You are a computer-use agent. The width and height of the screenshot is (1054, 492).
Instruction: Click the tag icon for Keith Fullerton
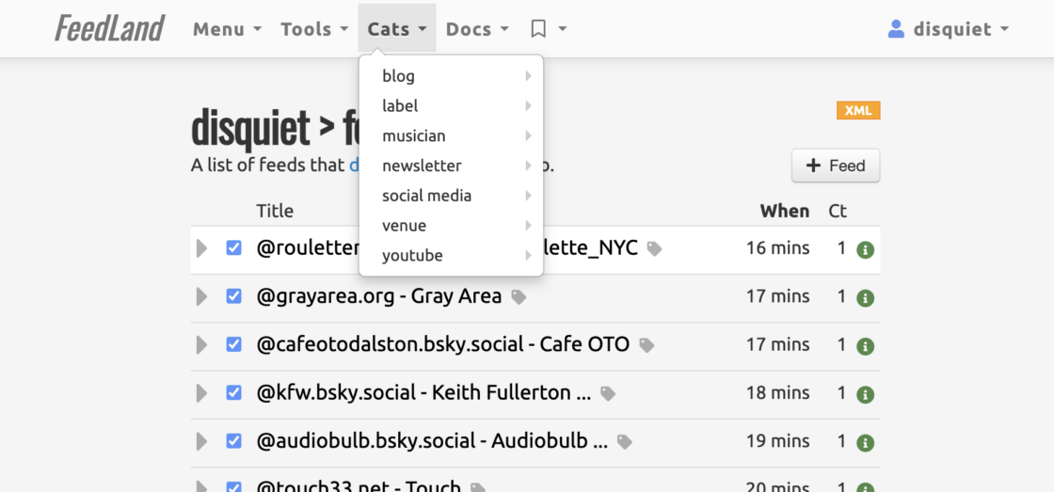608,394
